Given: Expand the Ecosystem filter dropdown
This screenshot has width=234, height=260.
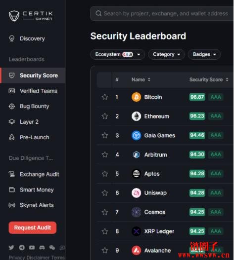Looking at the screenshot, I should point(118,54).
